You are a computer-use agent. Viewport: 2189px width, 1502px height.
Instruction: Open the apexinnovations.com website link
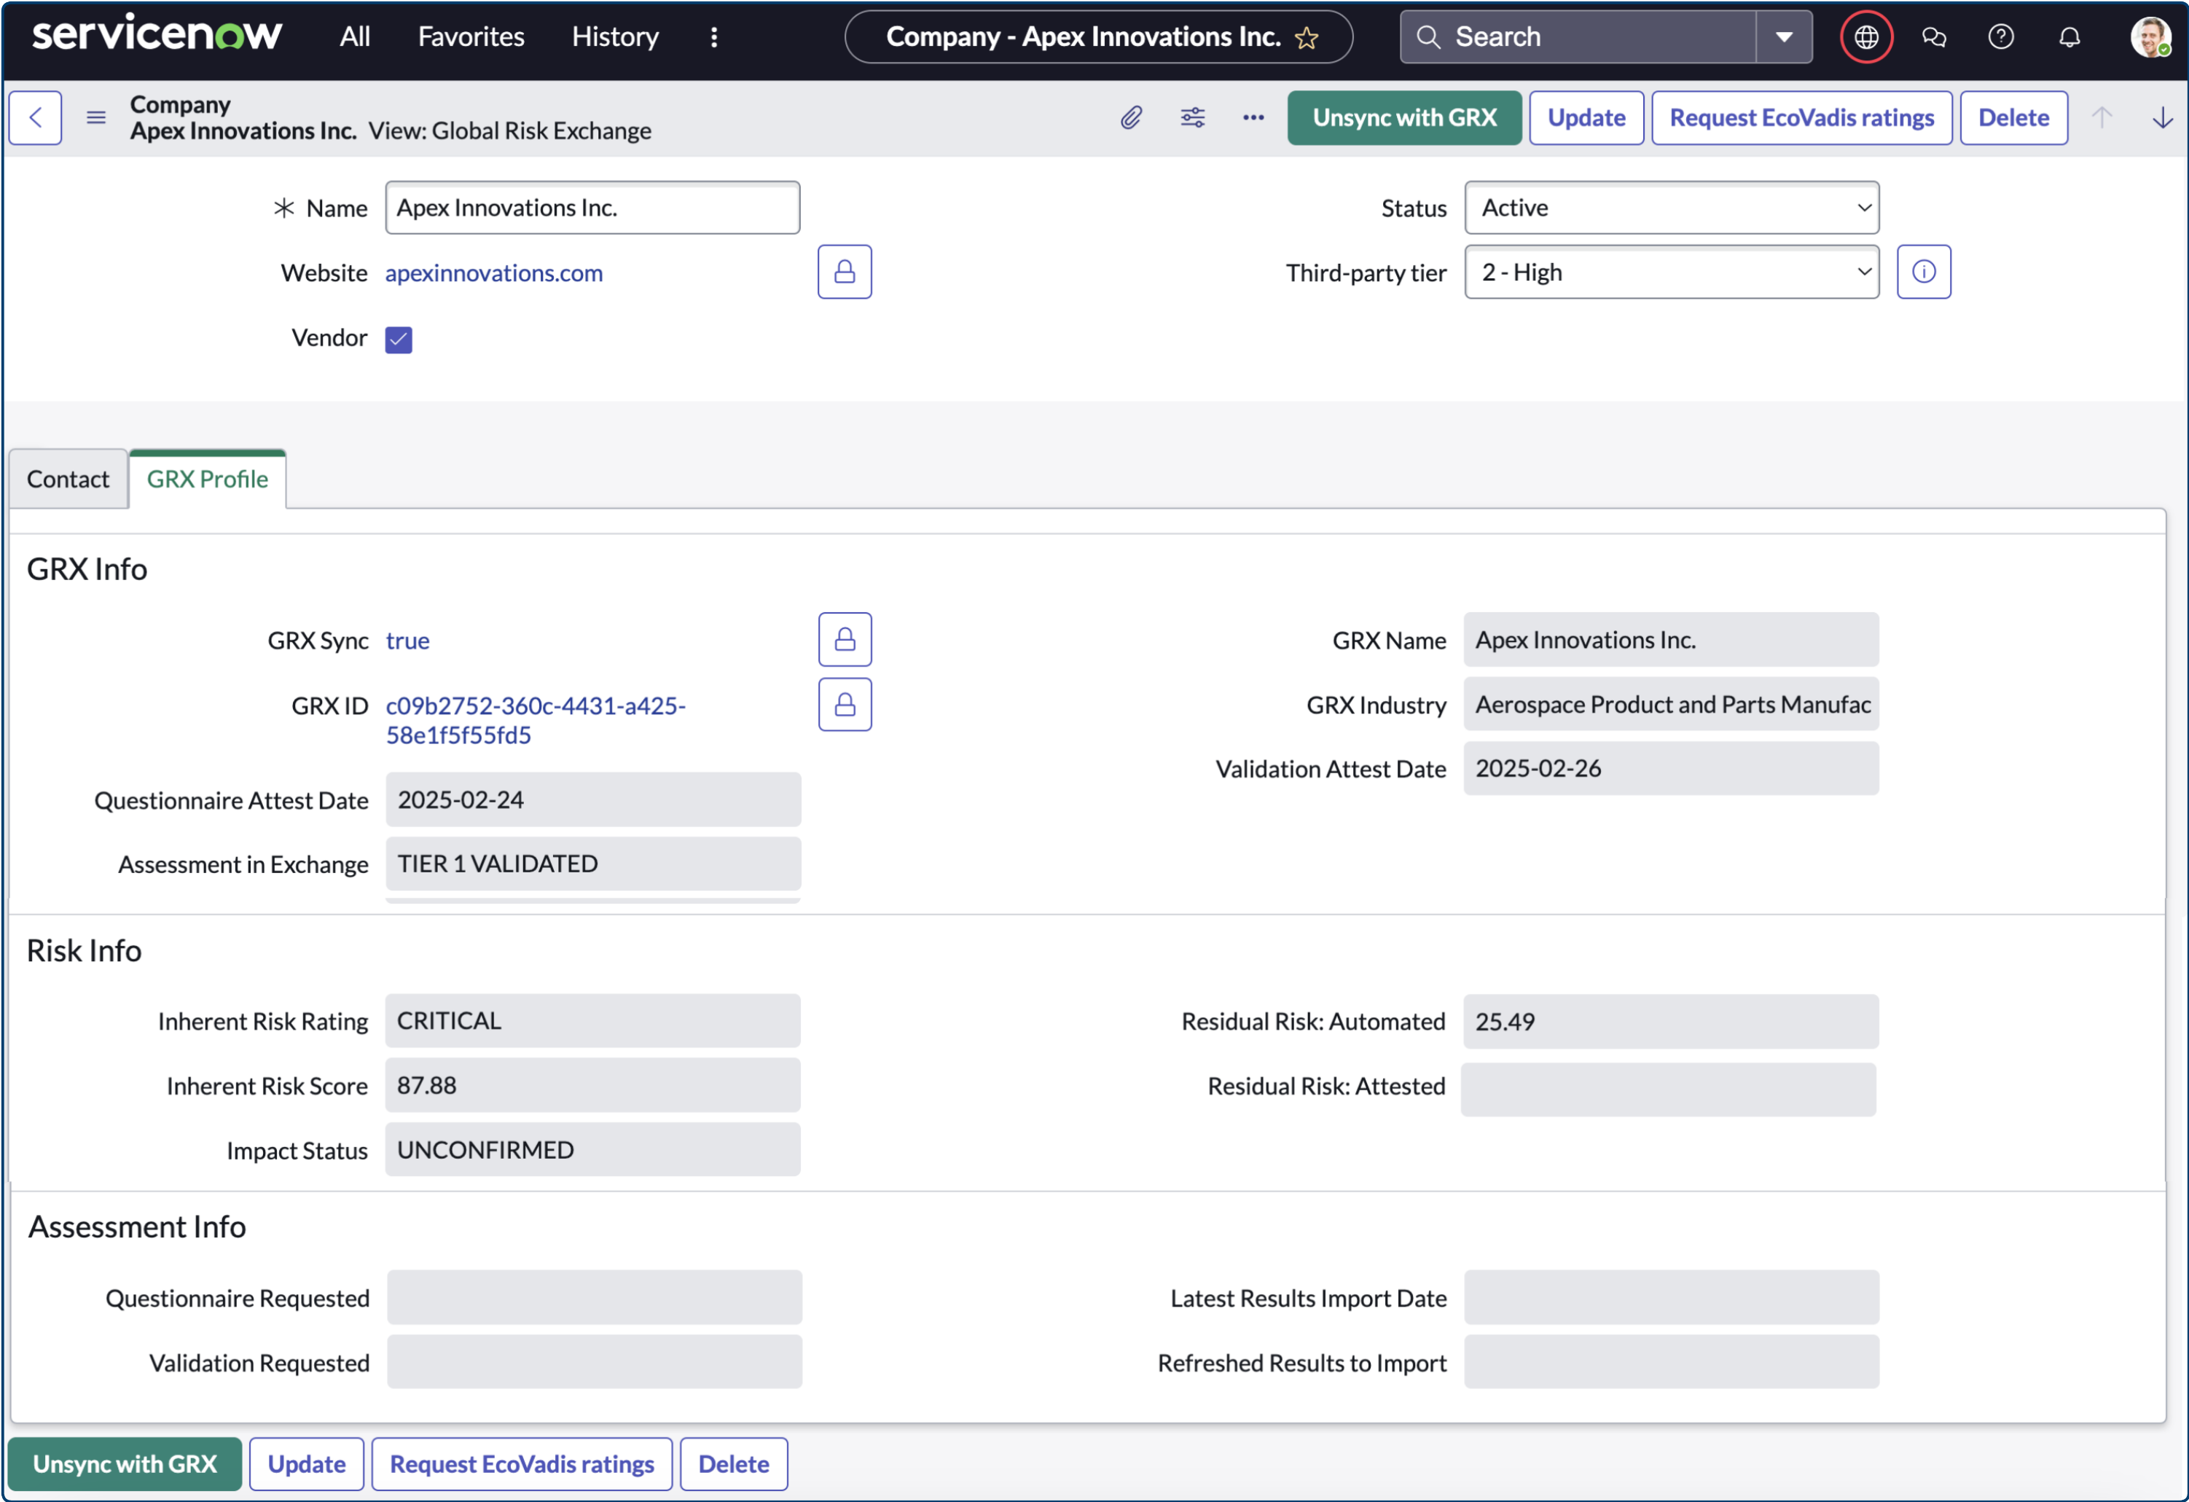click(x=493, y=273)
